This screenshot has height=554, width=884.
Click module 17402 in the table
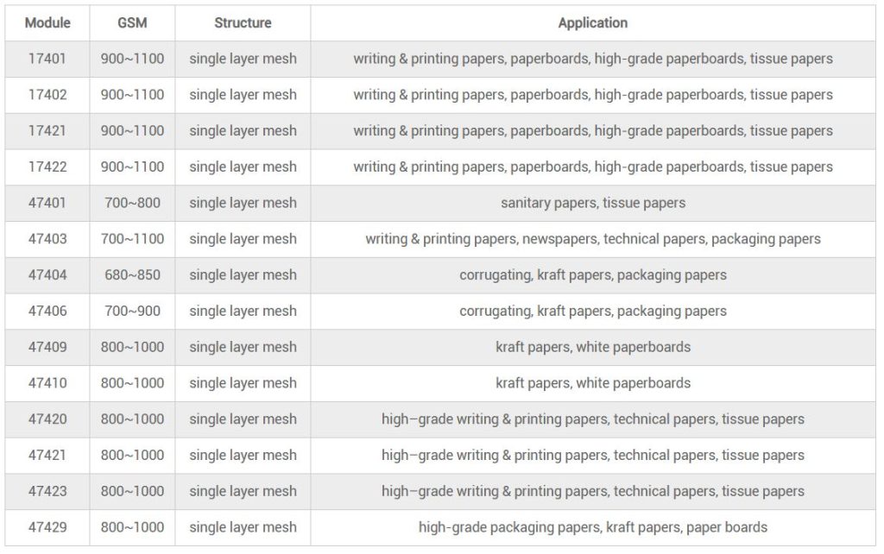47,95
